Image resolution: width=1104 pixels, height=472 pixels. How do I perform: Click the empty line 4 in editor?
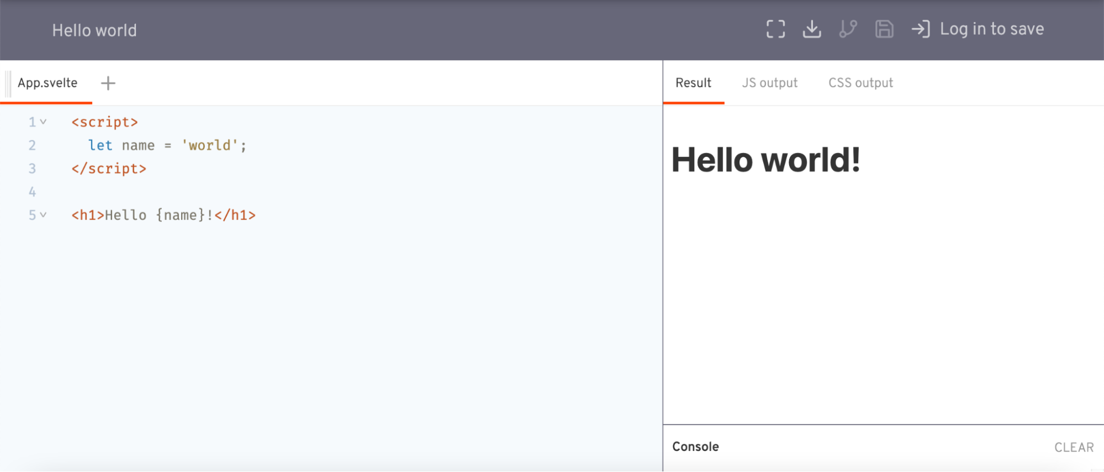point(221,192)
